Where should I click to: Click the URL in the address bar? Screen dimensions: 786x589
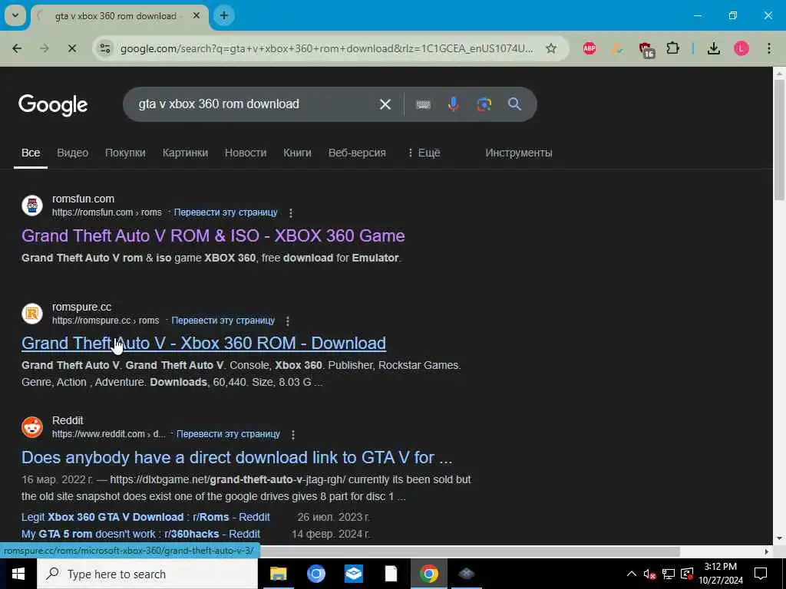(326, 48)
